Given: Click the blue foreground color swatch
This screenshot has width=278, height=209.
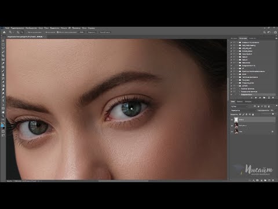Looking at the screenshot, I should tap(2, 126).
